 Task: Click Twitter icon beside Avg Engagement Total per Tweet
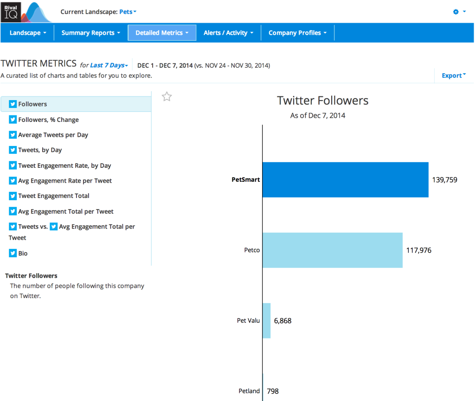click(x=13, y=211)
